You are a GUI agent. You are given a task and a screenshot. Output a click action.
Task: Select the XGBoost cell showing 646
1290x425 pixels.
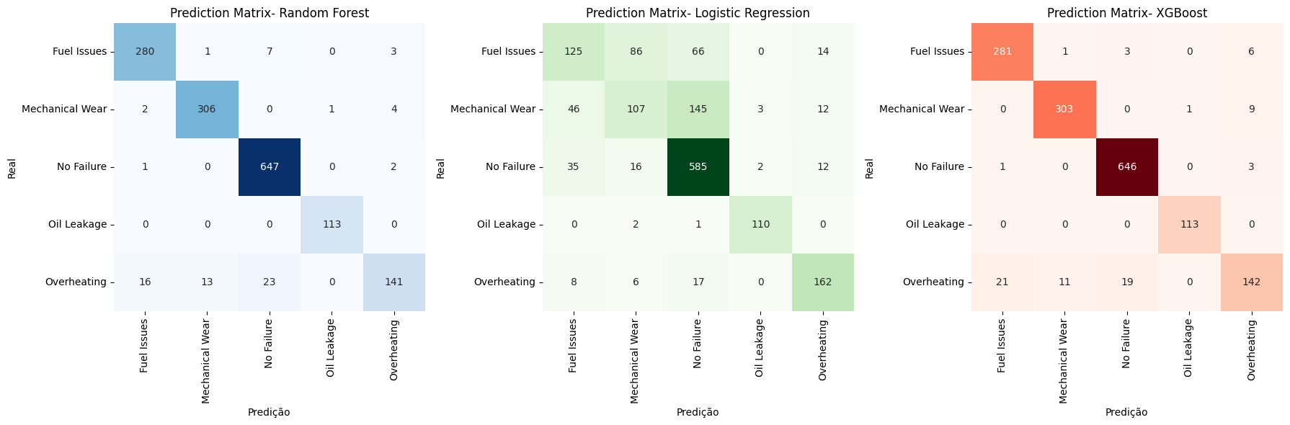point(1127,167)
